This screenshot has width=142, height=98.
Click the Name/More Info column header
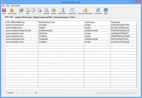click(x=61, y=22)
